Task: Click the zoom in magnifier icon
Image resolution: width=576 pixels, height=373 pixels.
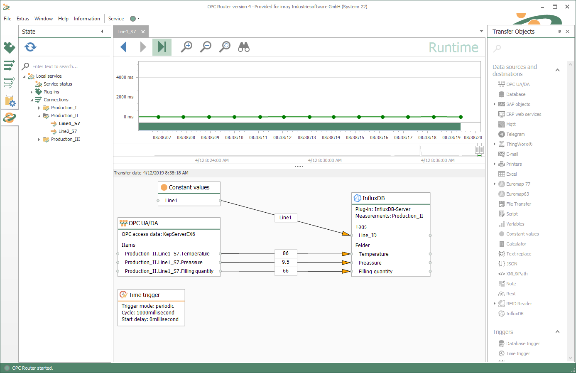Action: (186, 47)
